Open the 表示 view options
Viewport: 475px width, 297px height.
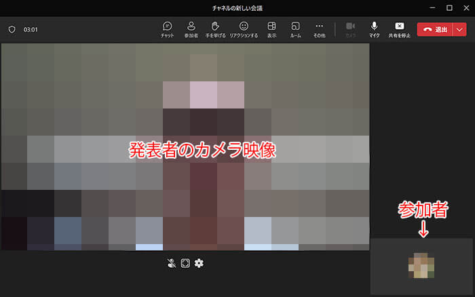tap(271, 30)
